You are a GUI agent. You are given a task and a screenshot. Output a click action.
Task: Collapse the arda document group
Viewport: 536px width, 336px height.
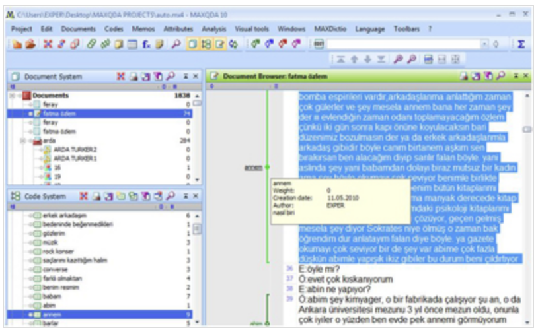[22, 141]
